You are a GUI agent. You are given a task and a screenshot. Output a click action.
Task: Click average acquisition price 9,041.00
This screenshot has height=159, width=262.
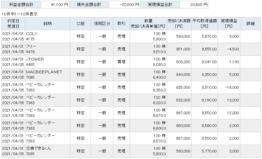tap(209, 62)
